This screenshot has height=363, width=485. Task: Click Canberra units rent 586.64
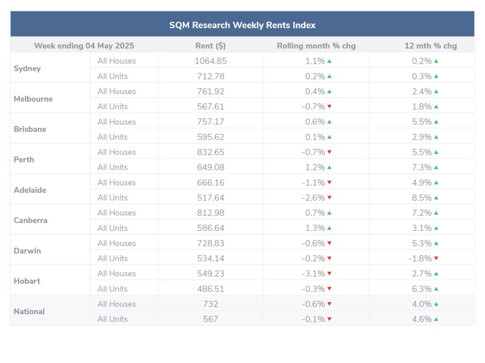(211, 228)
